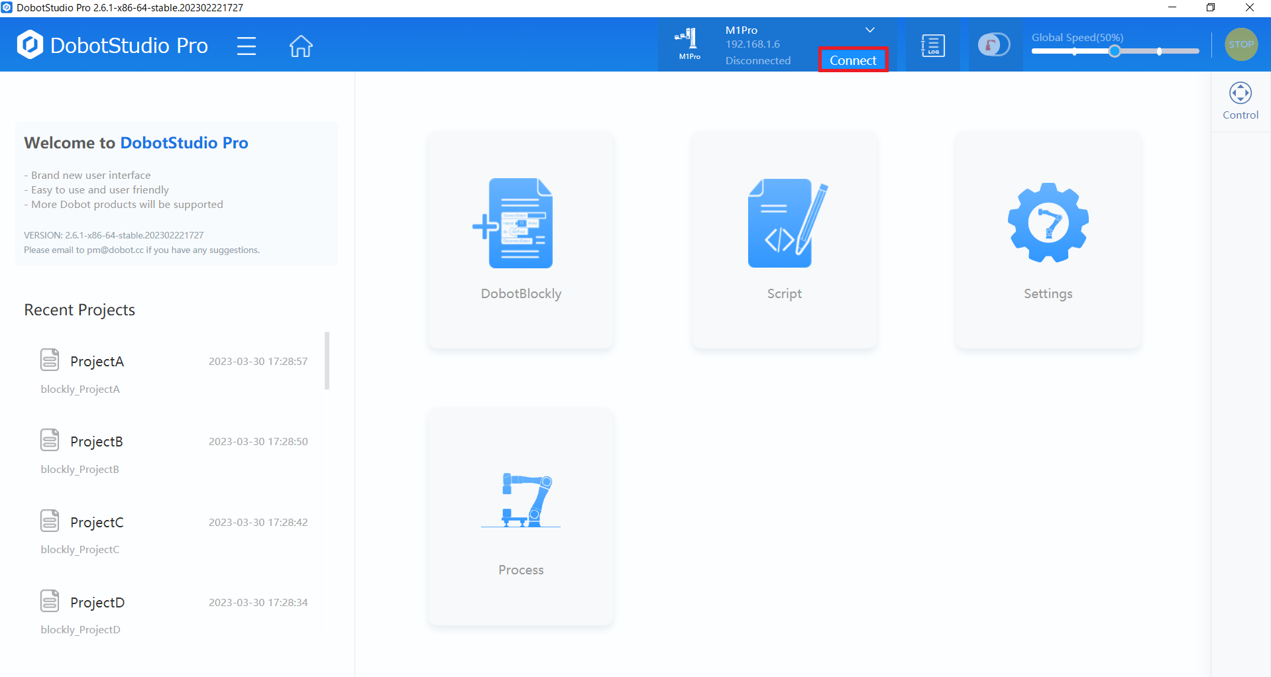Close the DobotStudio Pro window

[1249, 7]
